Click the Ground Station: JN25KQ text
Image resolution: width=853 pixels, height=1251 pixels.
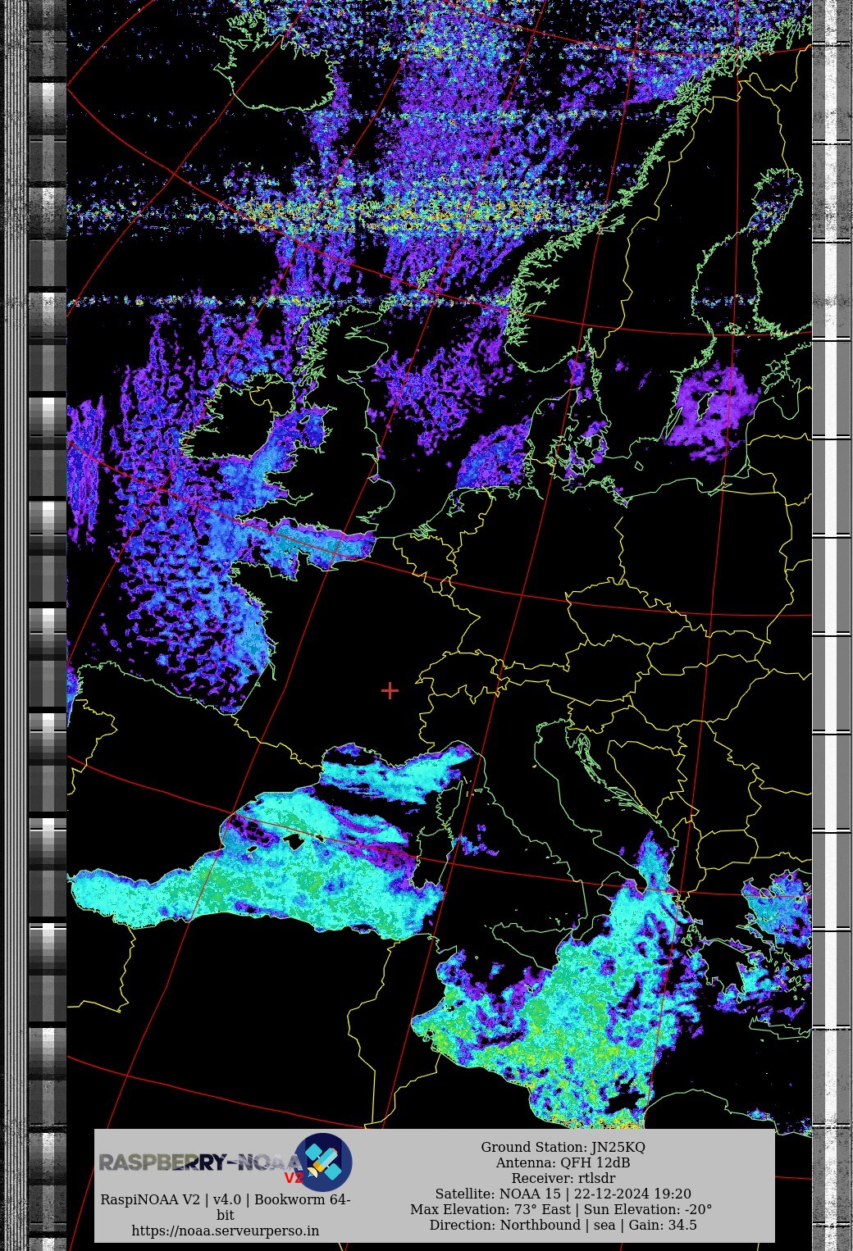tap(563, 1147)
